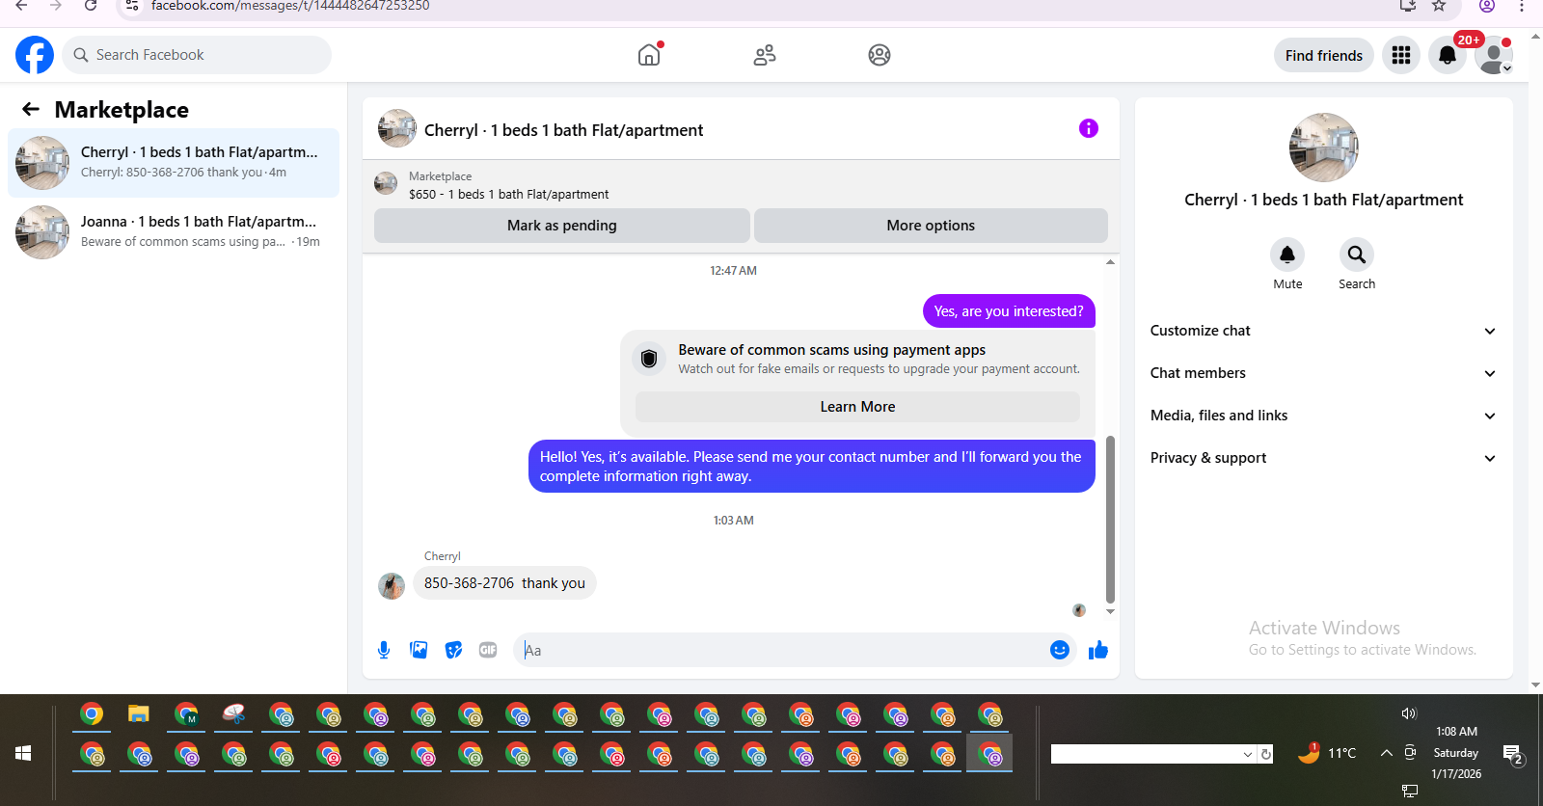1543x806 pixels.
Task: Reload the page with browser refresh icon
Action: pyautogui.click(x=90, y=6)
